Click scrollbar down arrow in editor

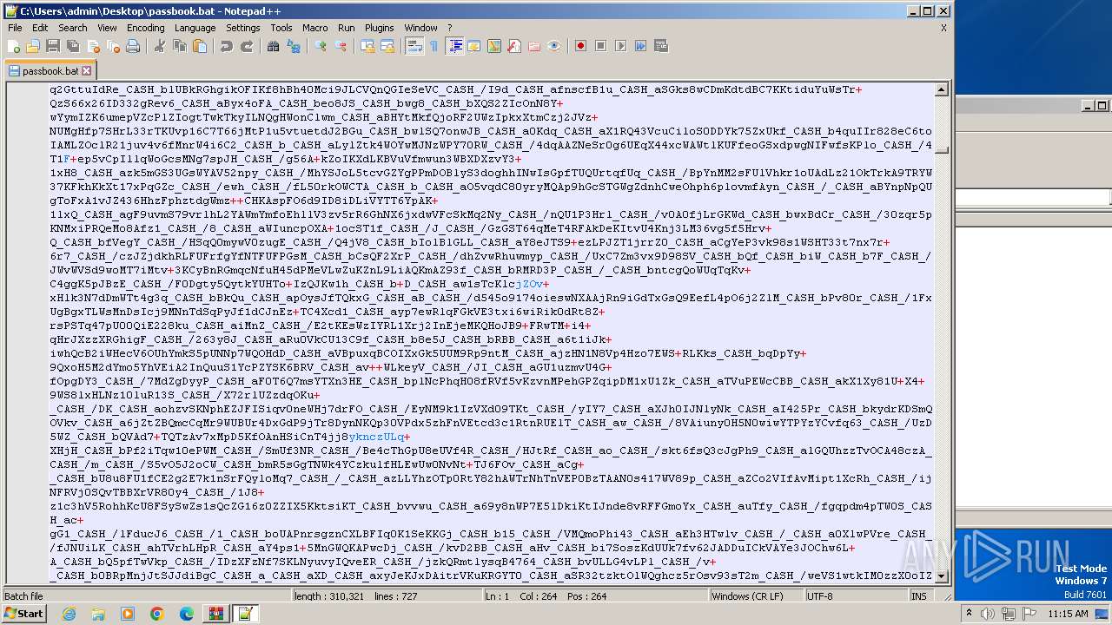pyautogui.click(x=942, y=576)
